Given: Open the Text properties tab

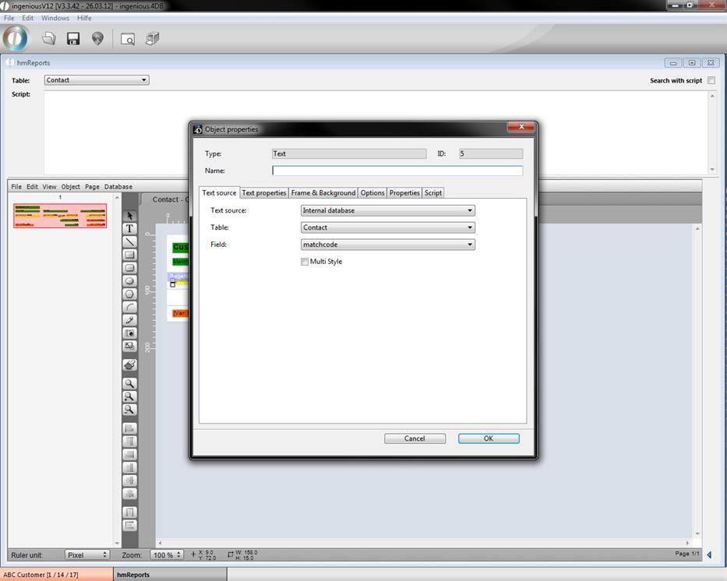Looking at the screenshot, I should coord(264,193).
